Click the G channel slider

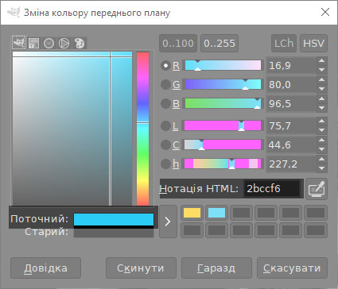click(223, 84)
